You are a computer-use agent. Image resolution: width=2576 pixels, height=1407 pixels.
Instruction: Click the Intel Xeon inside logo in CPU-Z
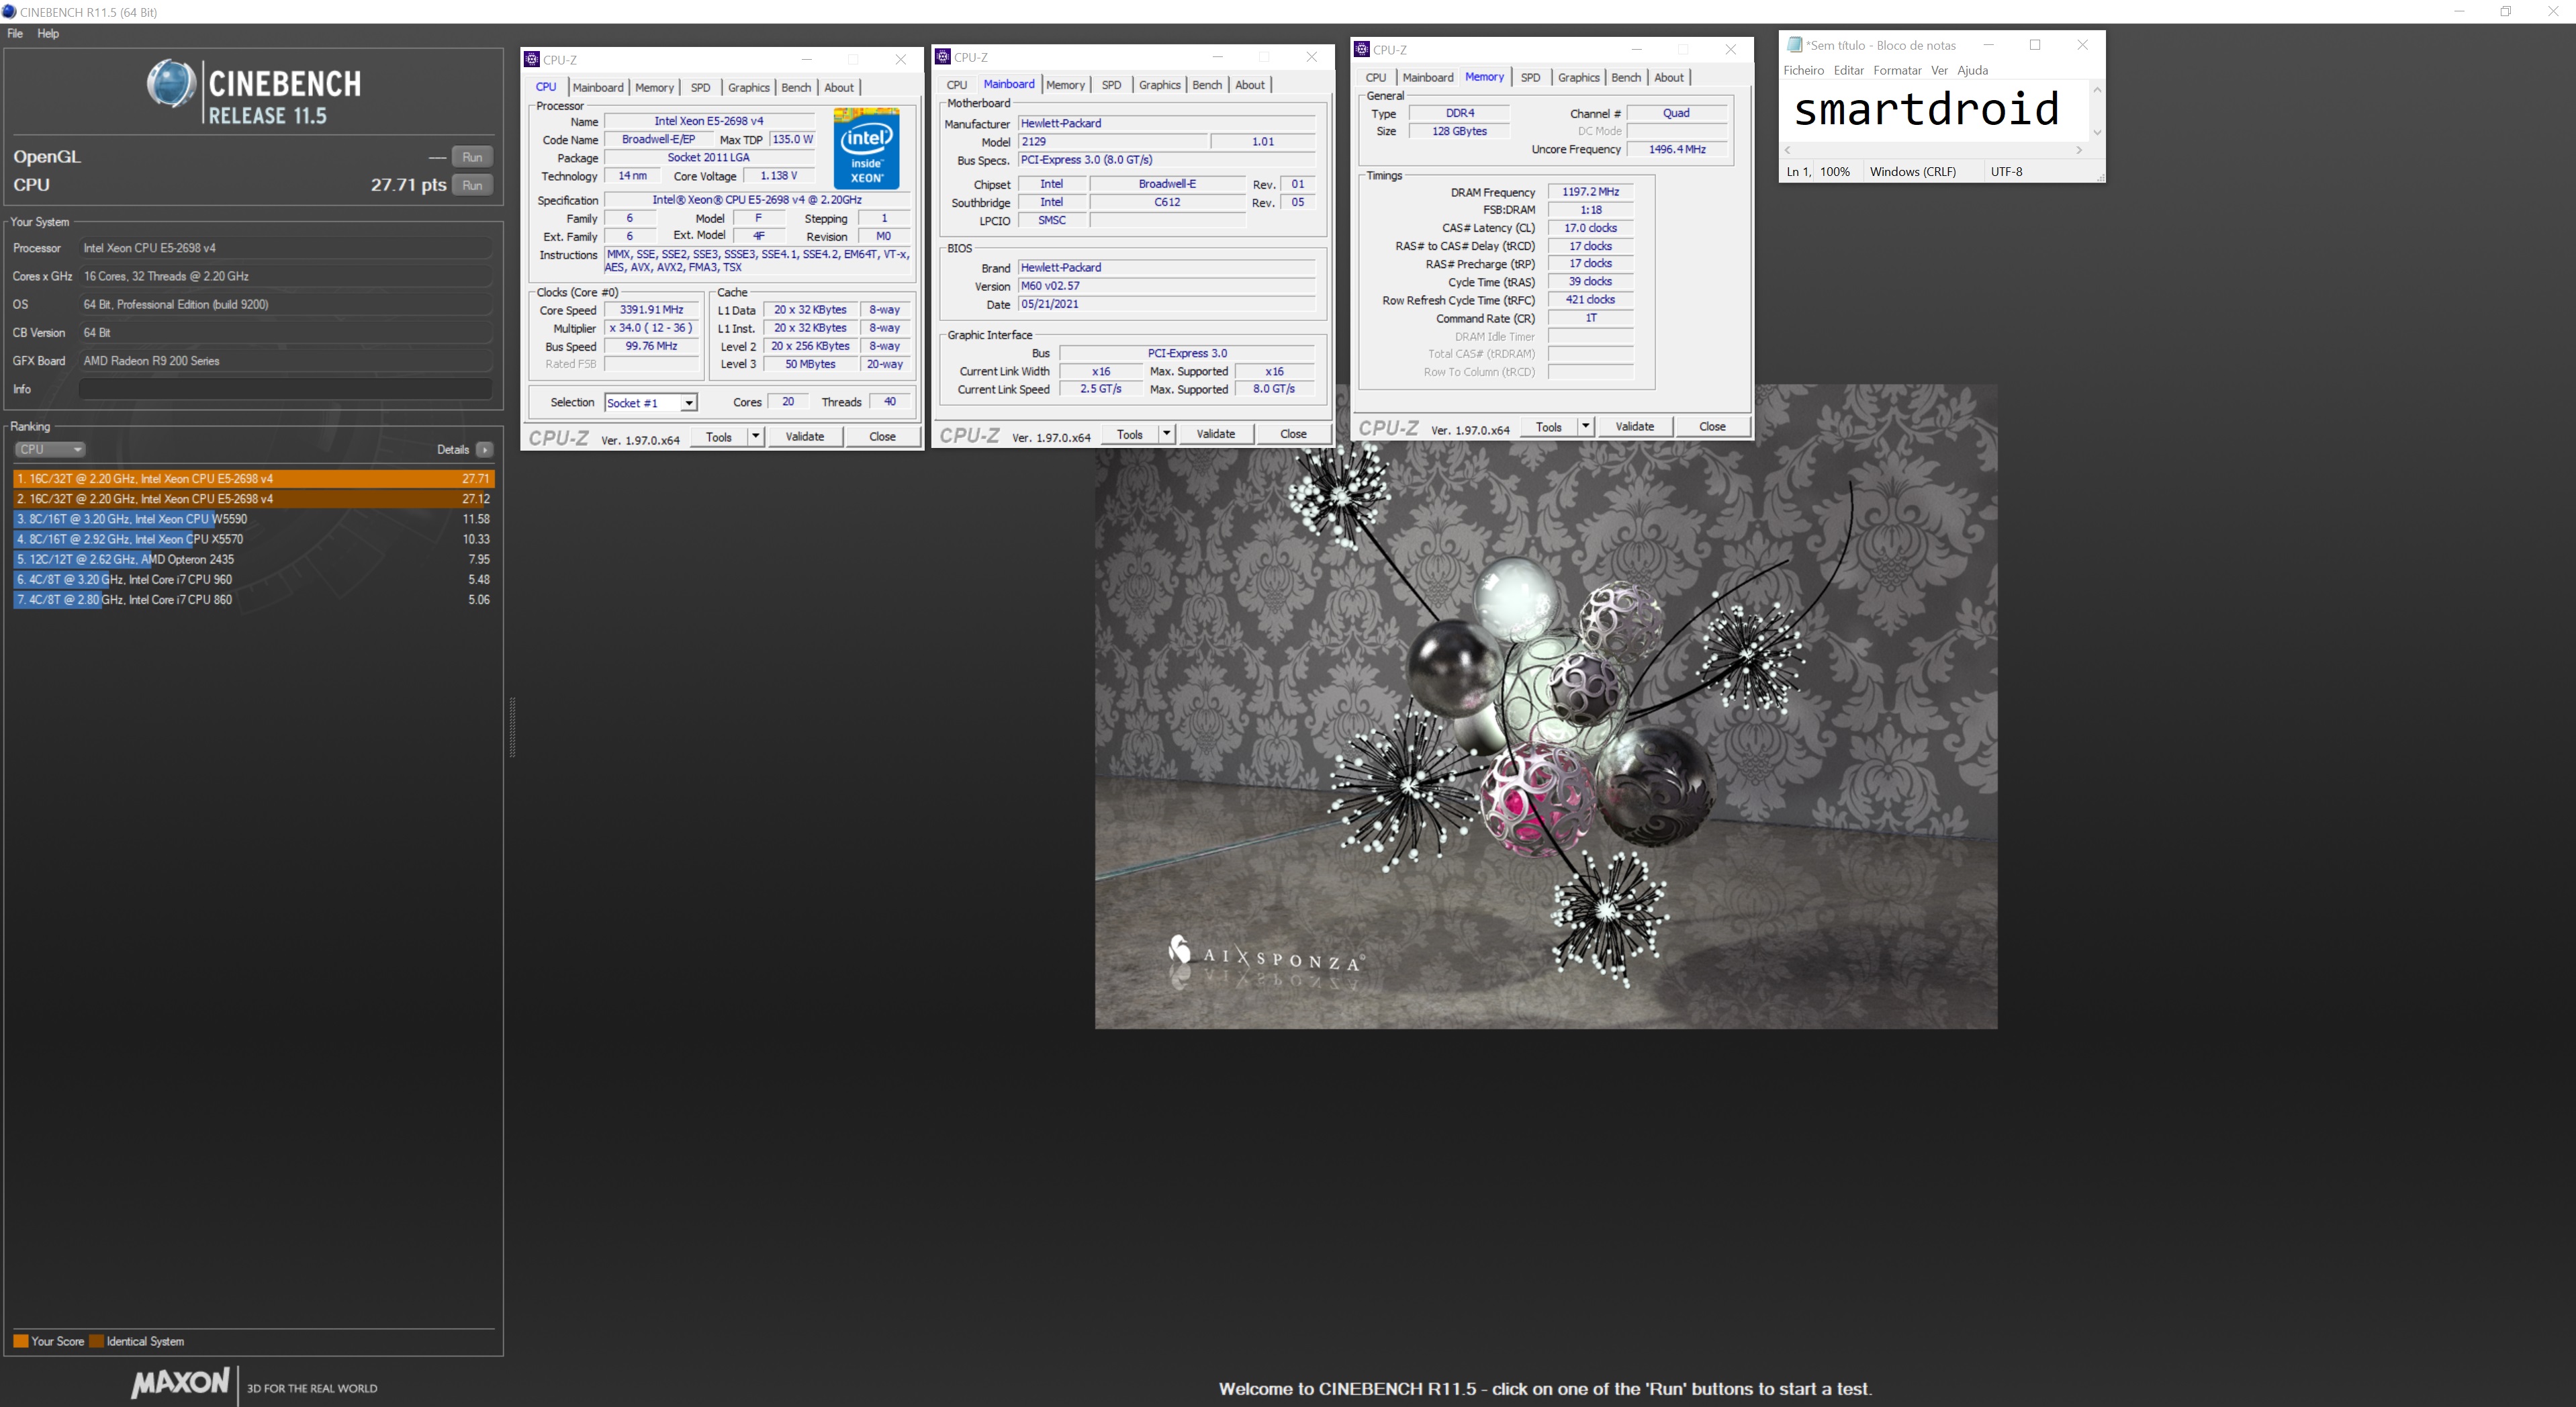pyautogui.click(x=866, y=148)
